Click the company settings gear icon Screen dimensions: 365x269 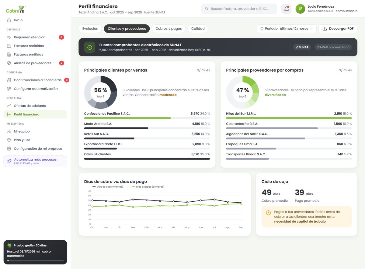pyautogui.click(x=9, y=149)
